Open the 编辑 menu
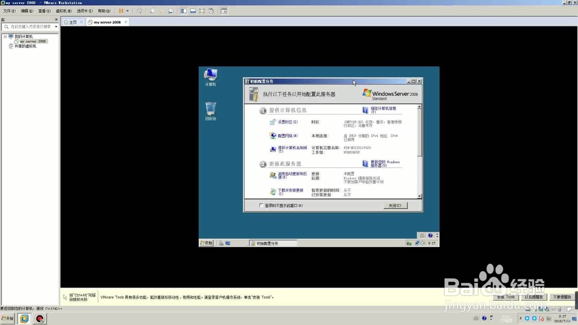The height and width of the screenshot is (325, 578). pyautogui.click(x=27, y=11)
